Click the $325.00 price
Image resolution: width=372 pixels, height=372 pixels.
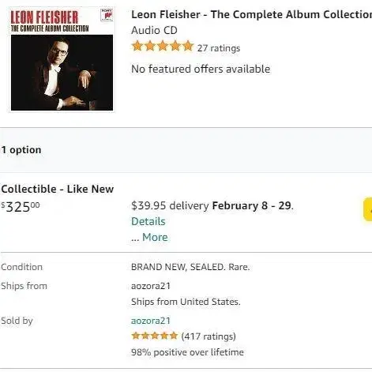[21, 207]
